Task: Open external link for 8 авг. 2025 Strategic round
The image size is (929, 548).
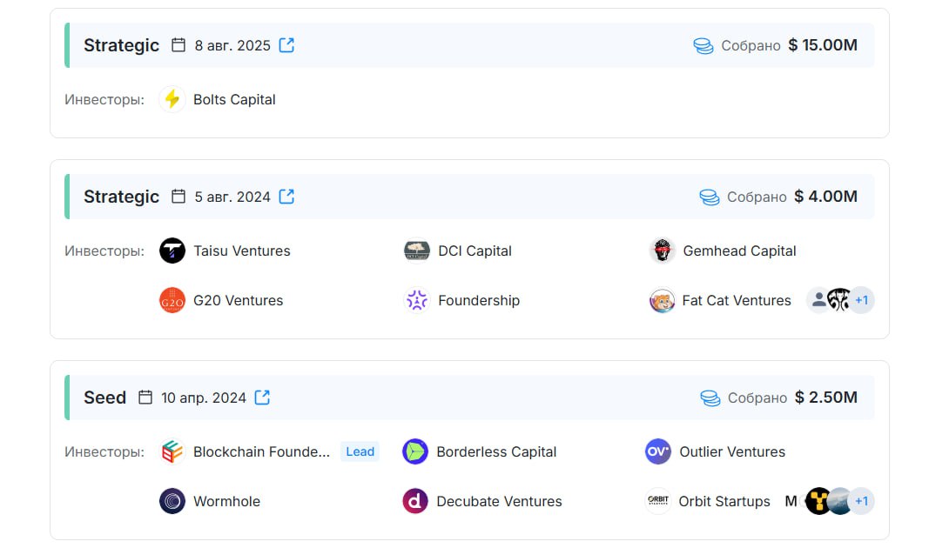Action: coord(286,45)
